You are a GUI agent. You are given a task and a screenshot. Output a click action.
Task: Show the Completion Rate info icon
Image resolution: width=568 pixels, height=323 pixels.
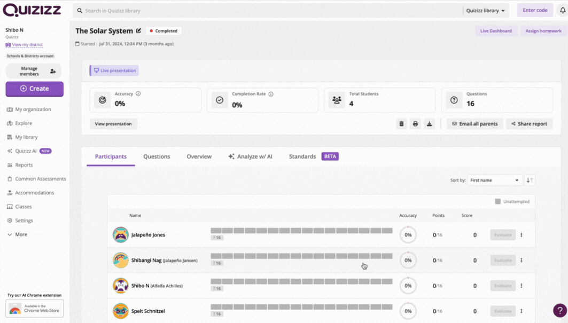271,94
